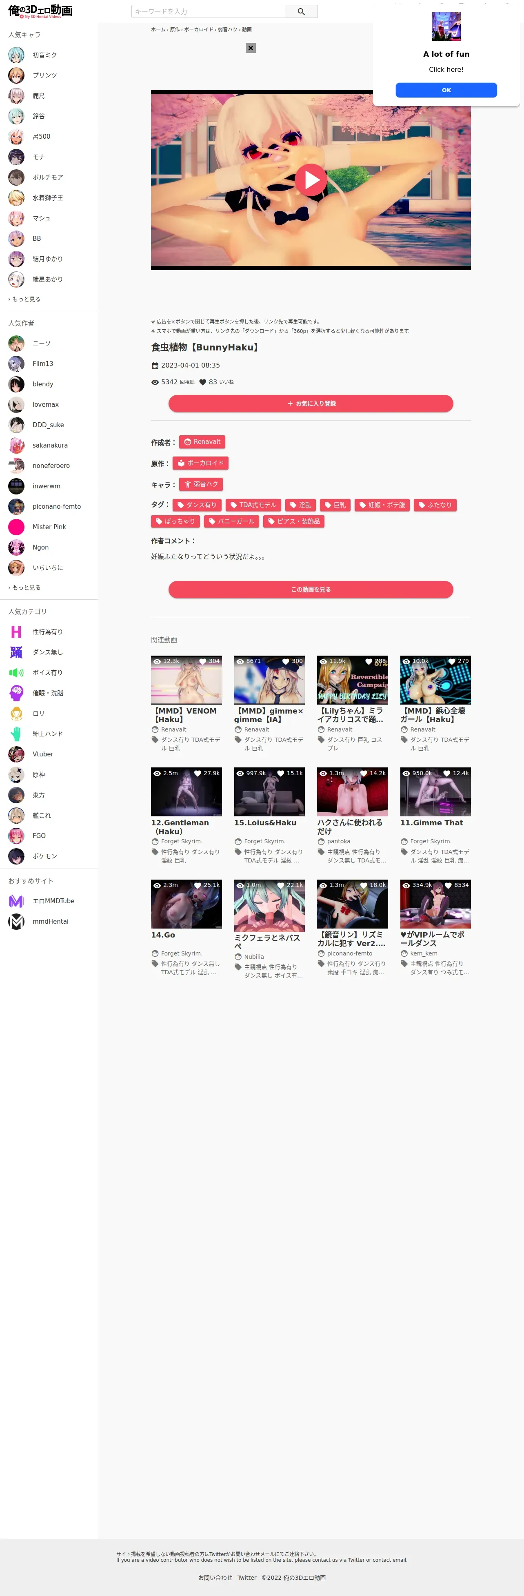
Task: Expand もっと見る under popular characters
Action: point(25,299)
